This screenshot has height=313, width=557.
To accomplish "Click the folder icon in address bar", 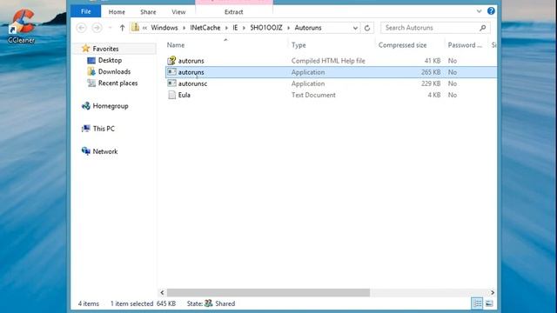I will [136, 27].
